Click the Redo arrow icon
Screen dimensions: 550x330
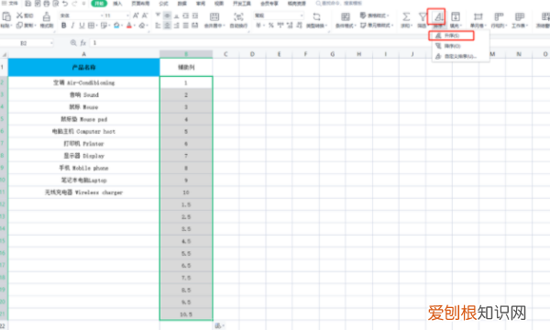point(74,4)
